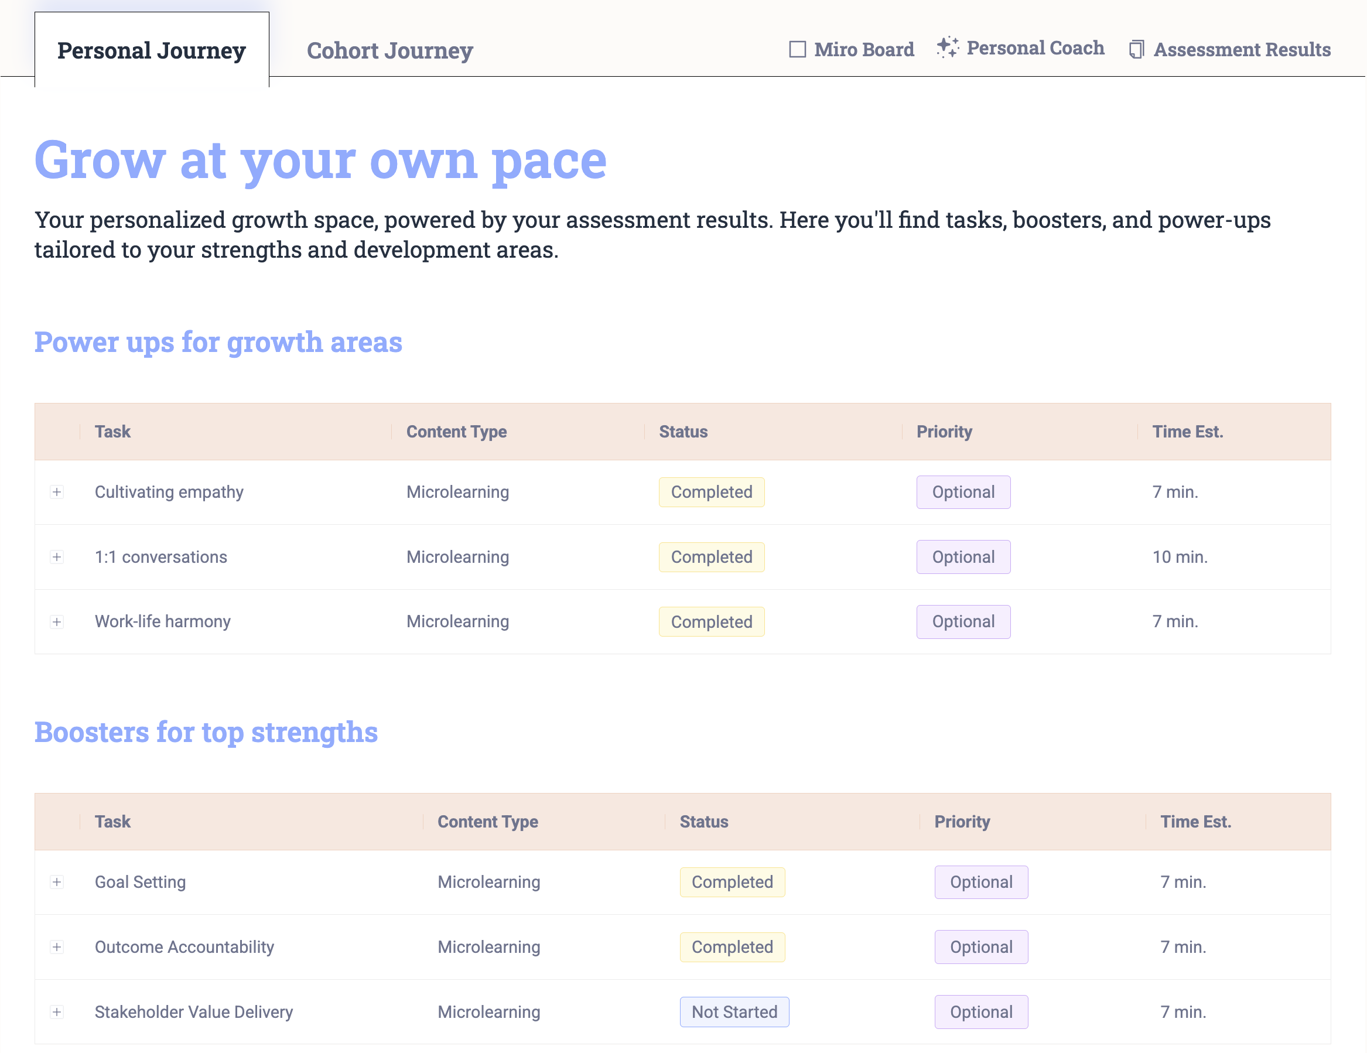Select the Personal Journey tab

pyautogui.click(x=152, y=51)
